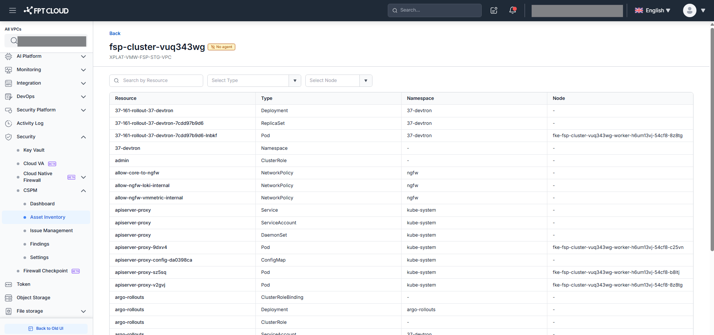Click resource 37-161-rollout-37-devtron-7cdd97b9d6-lnbkf

[x=166, y=136]
